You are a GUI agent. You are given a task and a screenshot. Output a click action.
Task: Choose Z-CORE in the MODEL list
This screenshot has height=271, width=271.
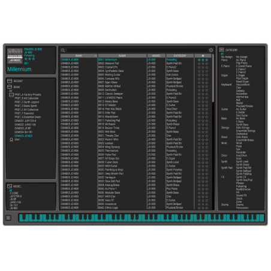14,193
